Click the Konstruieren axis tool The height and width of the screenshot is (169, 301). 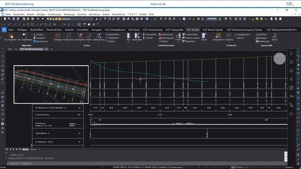[x=69, y=36]
